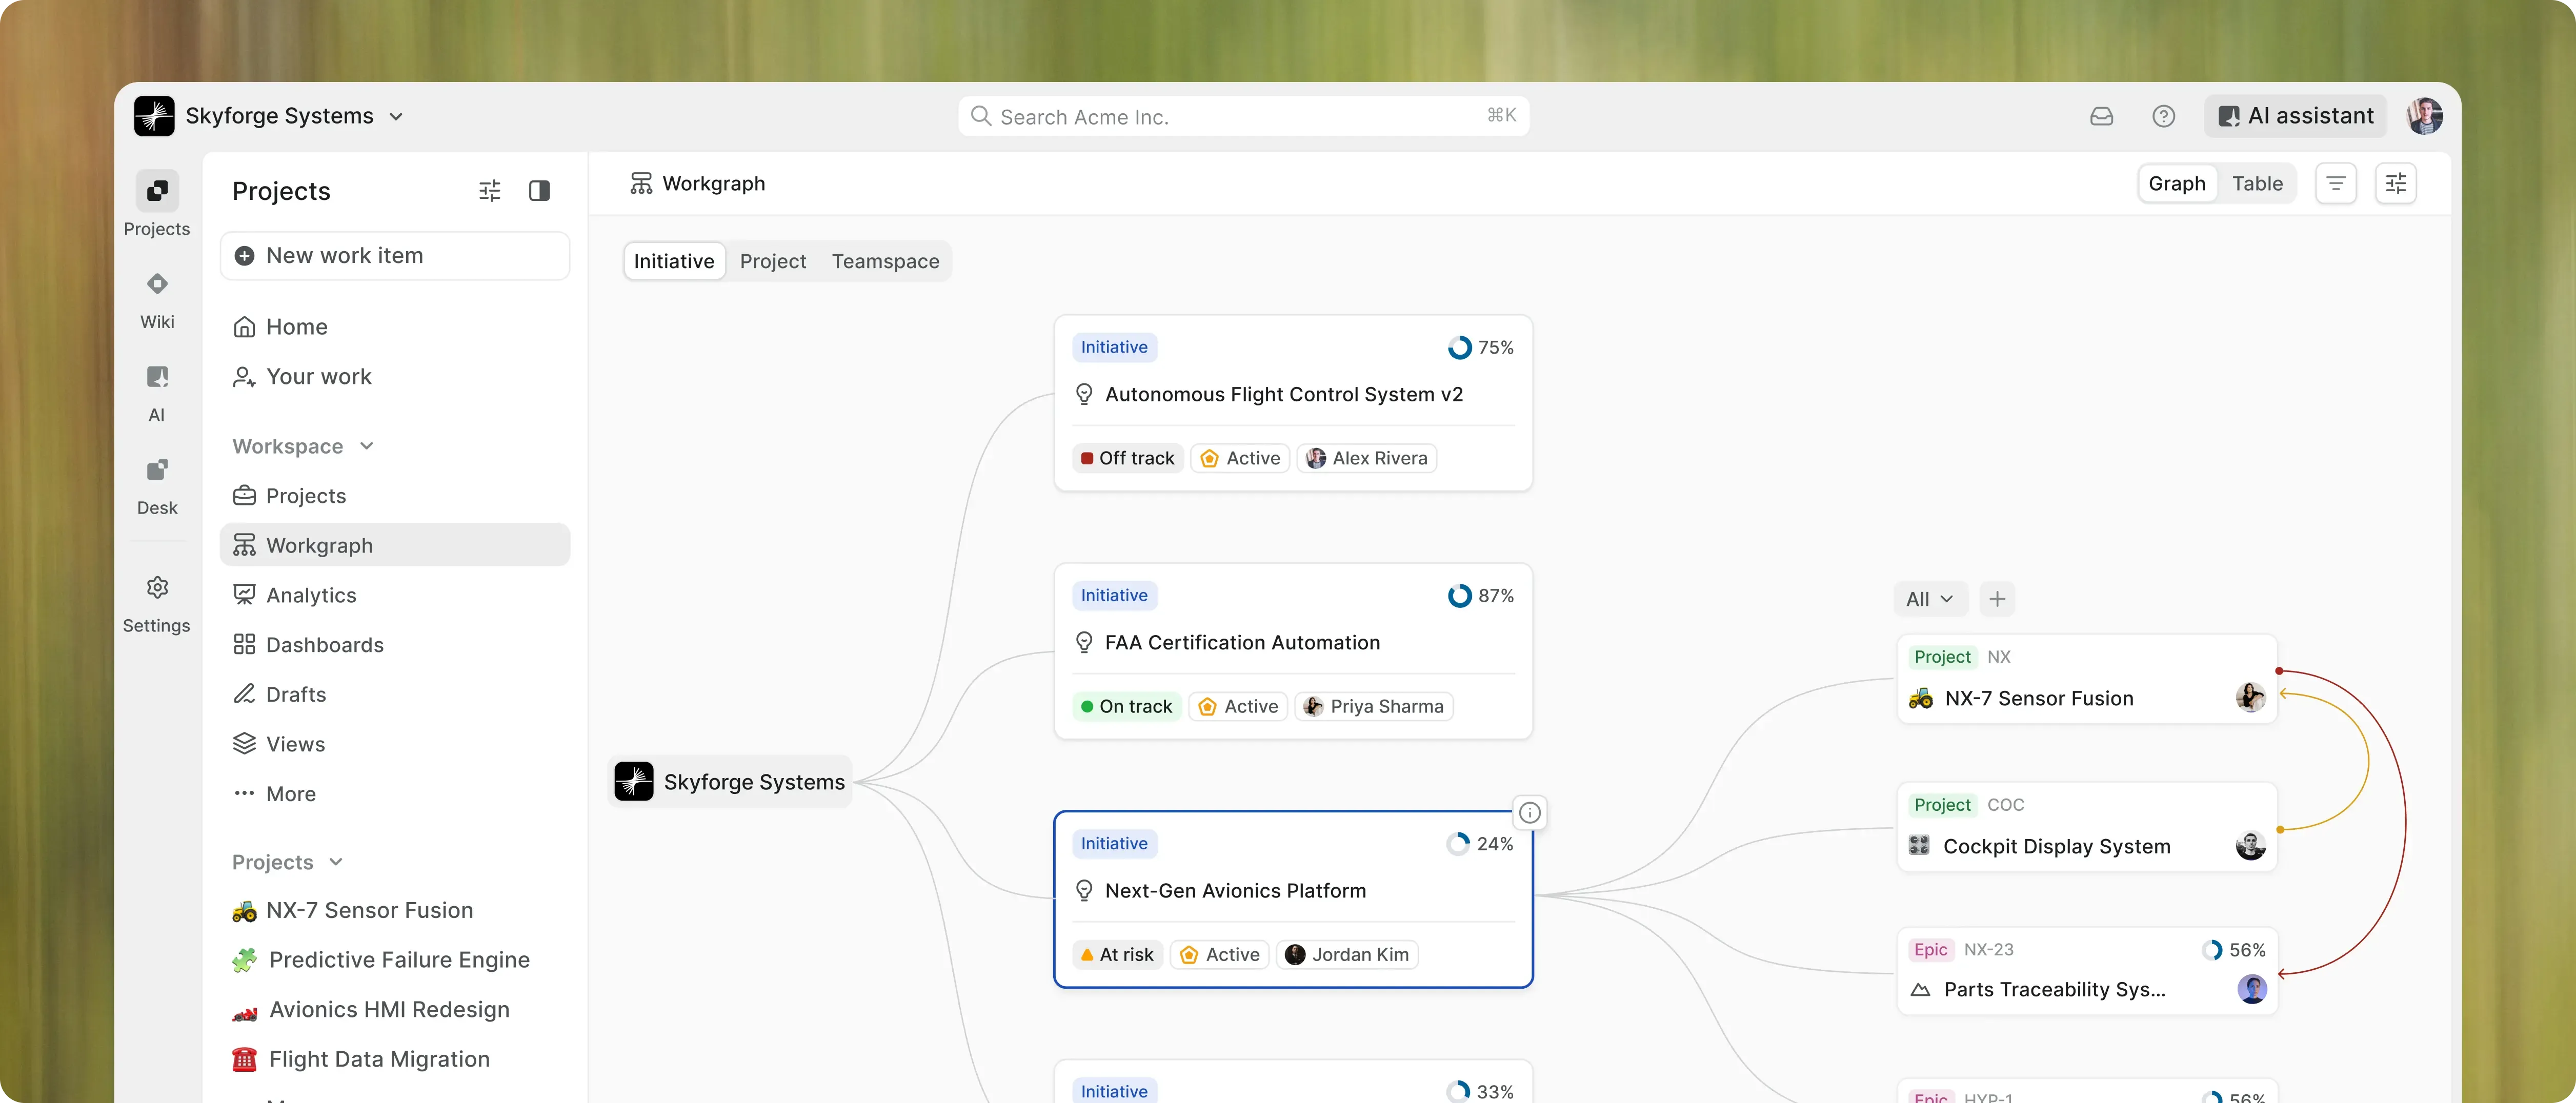2576x1103 pixels.
Task: Collapse the sidebar panel with toggle icon
Action: (x=539, y=190)
